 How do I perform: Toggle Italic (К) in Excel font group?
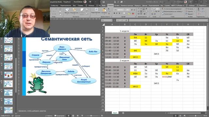pyautogui.click(x=117, y=13)
